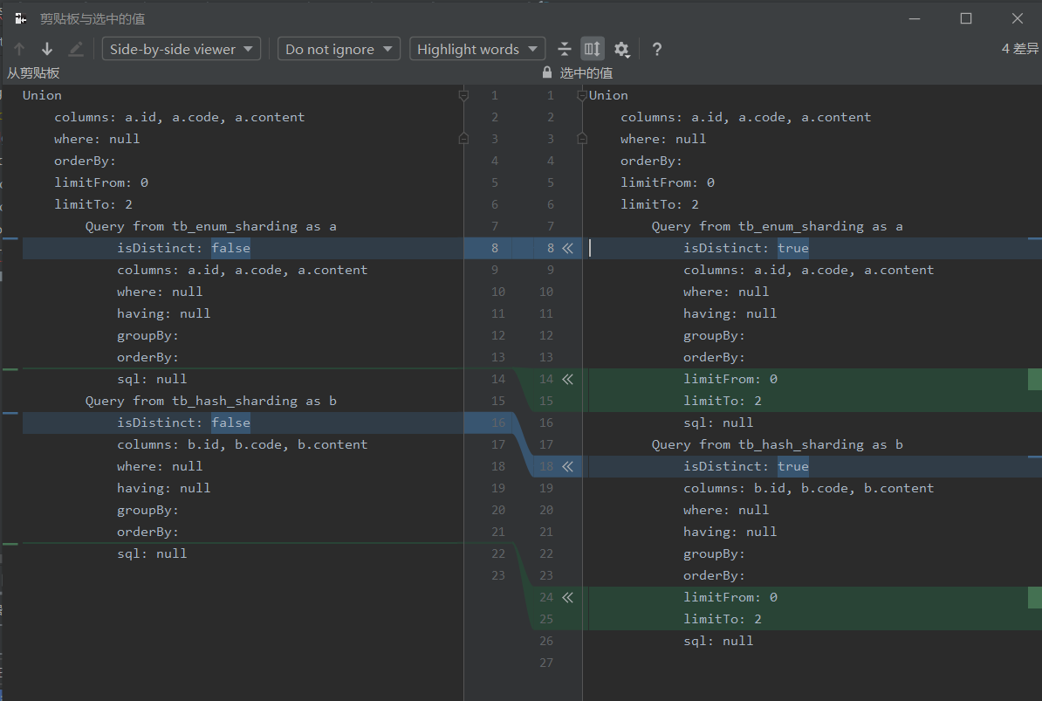Click highlighted word true on right line 8

click(x=793, y=248)
